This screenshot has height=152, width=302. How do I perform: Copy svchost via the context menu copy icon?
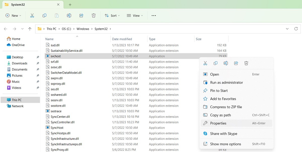point(215,63)
